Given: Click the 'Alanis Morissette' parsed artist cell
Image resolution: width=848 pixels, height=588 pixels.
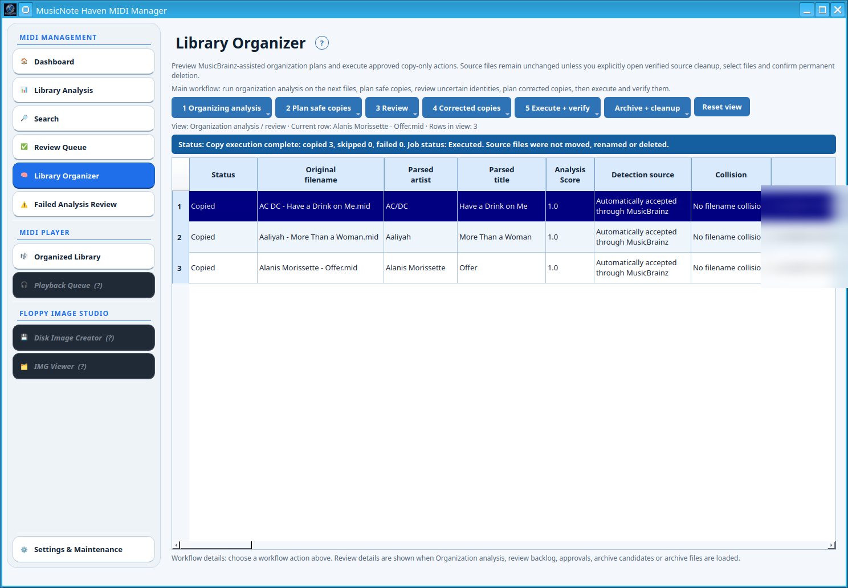Looking at the screenshot, I should click(x=421, y=267).
